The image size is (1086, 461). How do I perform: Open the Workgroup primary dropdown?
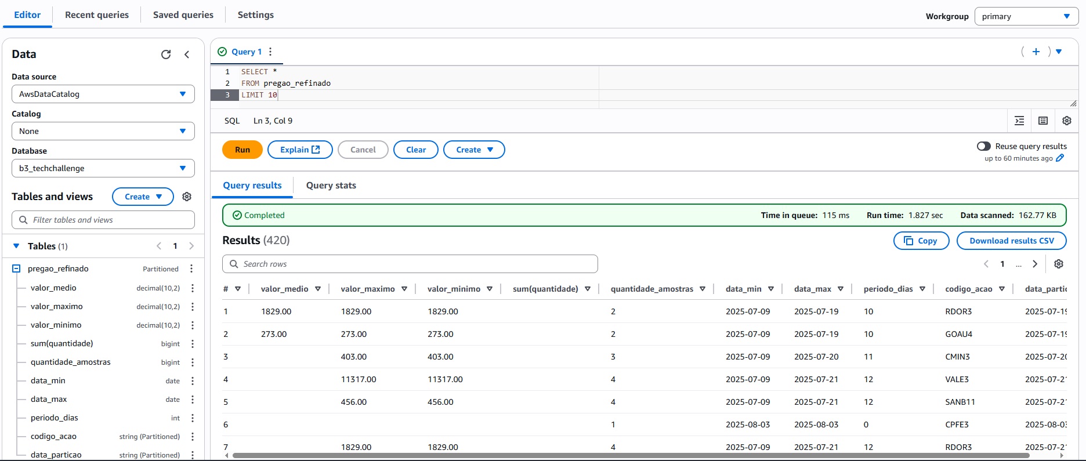tap(1026, 16)
